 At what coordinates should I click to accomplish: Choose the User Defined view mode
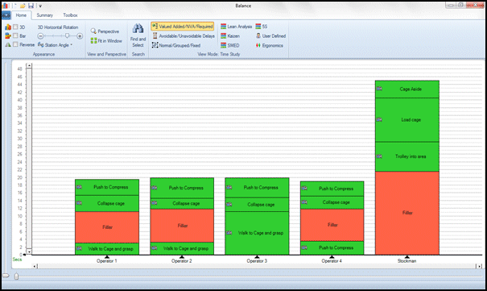(x=270, y=36)
